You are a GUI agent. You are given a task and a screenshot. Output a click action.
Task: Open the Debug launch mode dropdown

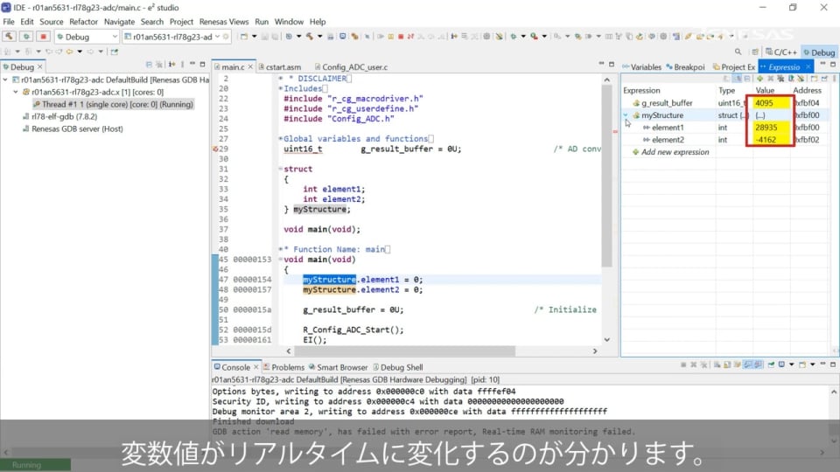114,37
